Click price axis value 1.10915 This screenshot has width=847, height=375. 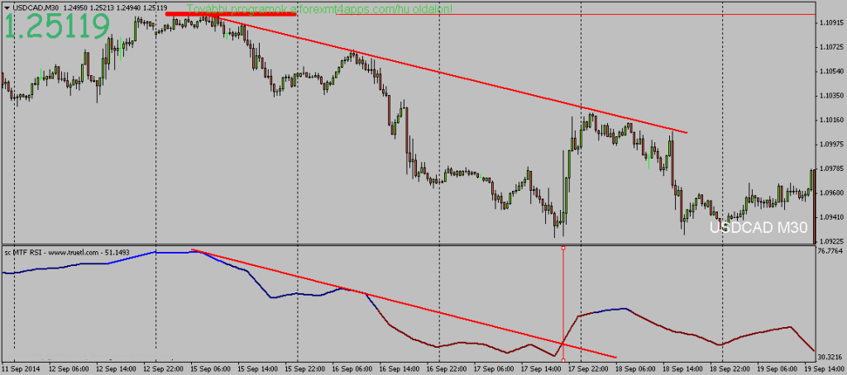[830, 22]
